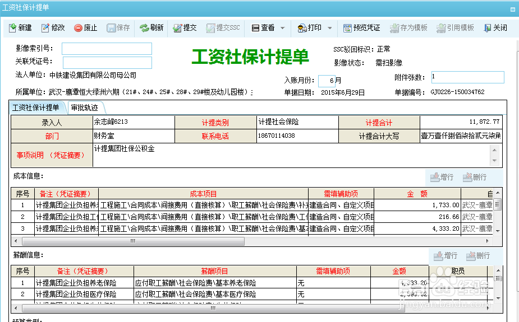Focus the 关联凭证号 input field
Viewport: 519px width, 322px height.
tap(107, 62)
